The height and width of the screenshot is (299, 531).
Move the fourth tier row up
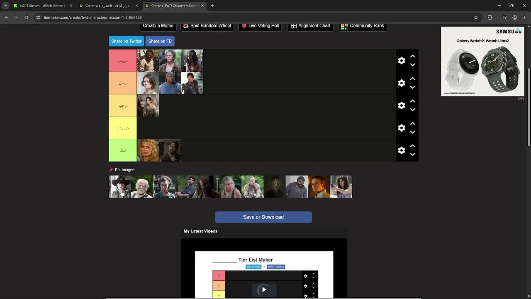[412, 123]
